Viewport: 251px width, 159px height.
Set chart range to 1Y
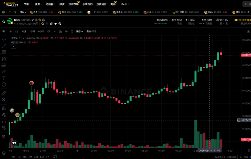point(47,157)
